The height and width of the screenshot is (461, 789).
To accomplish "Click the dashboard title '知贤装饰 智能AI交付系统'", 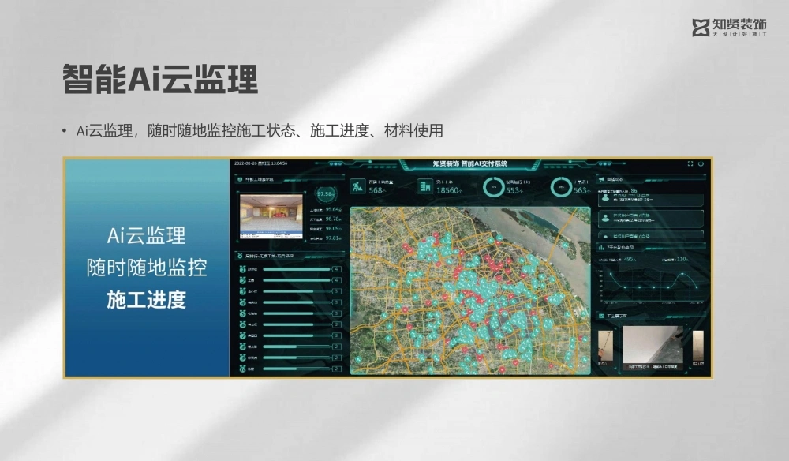I will pyautogui.click(x=470, y=163).
